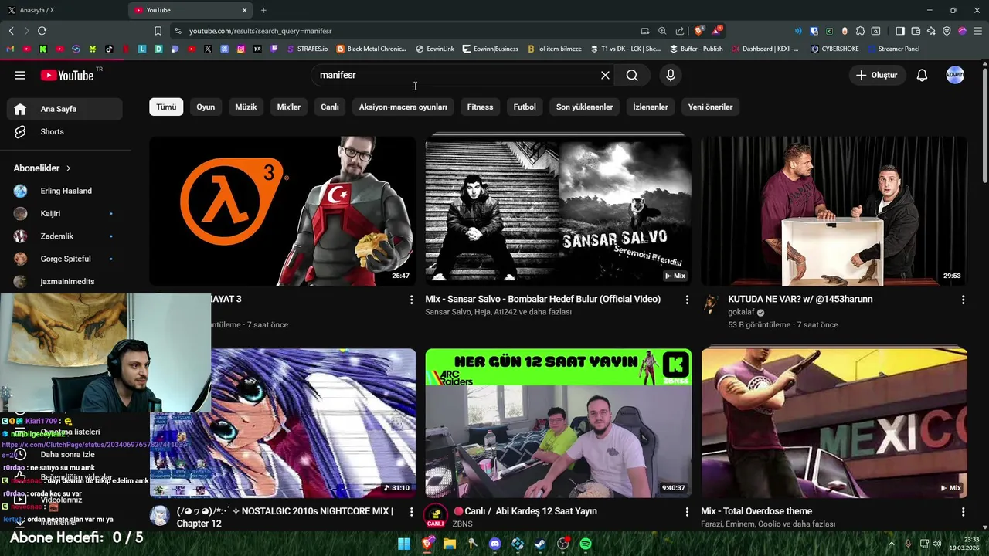989x556 pixels.
Task: Select the Fitness filter chip
Action: 480,107
